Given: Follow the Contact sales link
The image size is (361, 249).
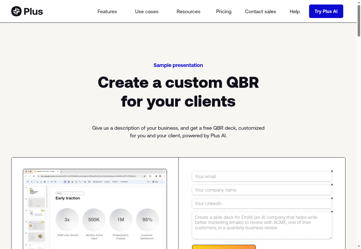Looking at the screenshot, I should point(260,12).
